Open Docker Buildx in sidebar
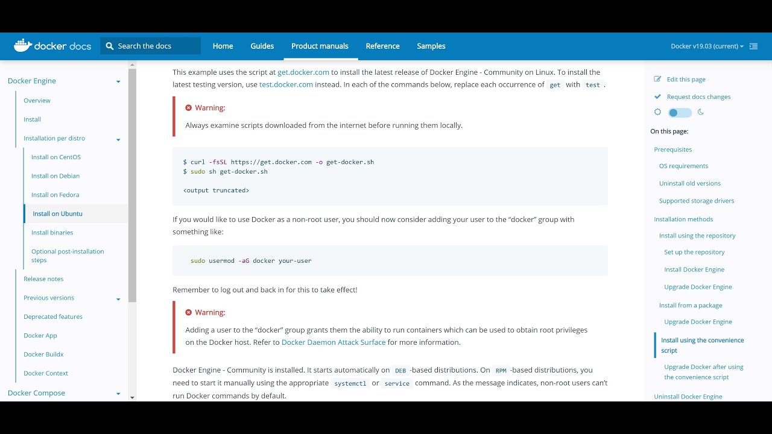The height and width of the screenshot is (434, 772). click(x=43, y=354)
